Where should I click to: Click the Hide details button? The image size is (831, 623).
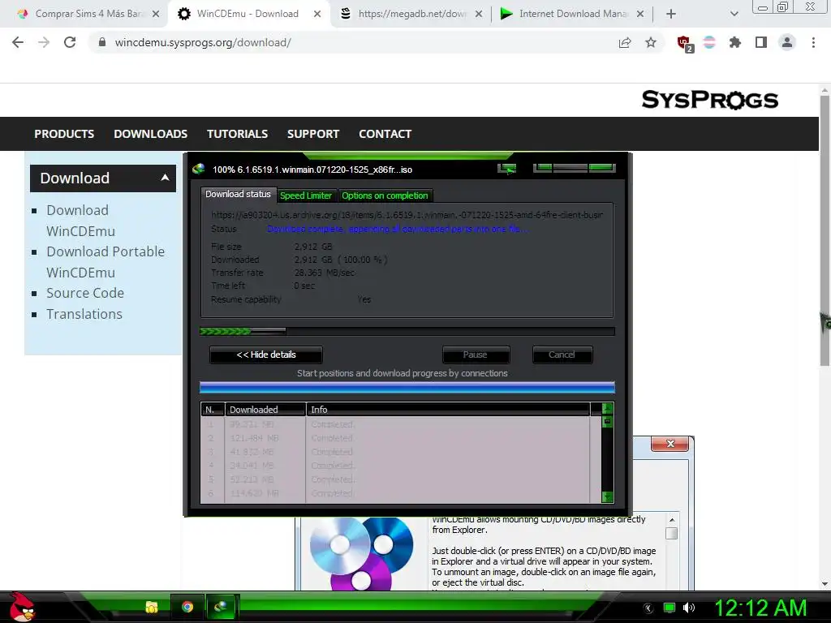click(x=266, y=355)
